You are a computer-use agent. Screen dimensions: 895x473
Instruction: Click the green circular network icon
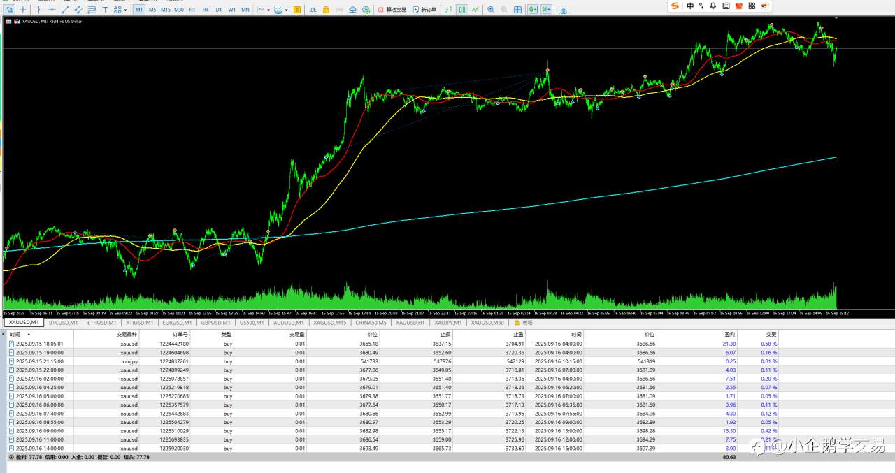pos(366,10)
